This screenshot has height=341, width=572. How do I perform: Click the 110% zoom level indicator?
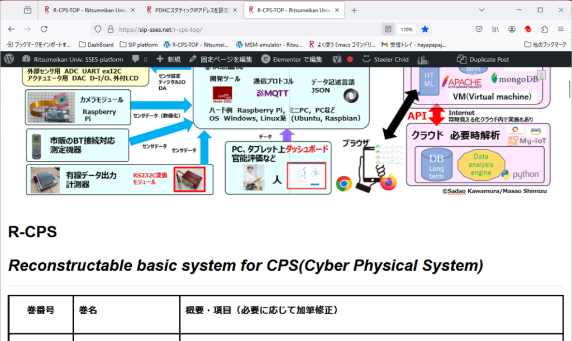pos(406,29)
